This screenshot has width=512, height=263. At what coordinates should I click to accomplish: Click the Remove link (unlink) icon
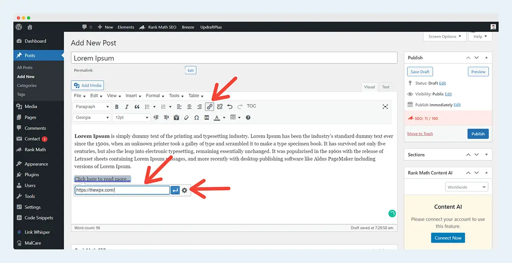click(220, 107)
